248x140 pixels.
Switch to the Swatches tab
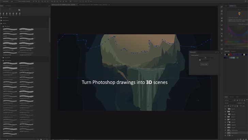(227, 51)
